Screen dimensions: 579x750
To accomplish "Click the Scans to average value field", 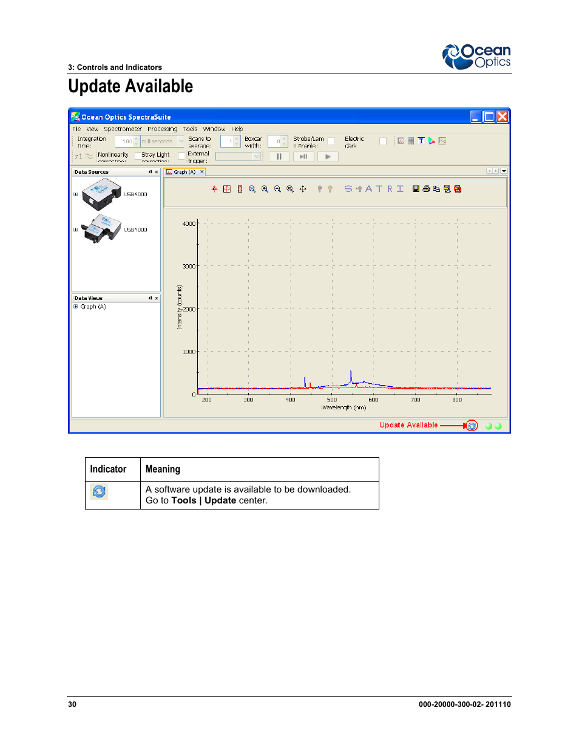I will click(227, 141).
